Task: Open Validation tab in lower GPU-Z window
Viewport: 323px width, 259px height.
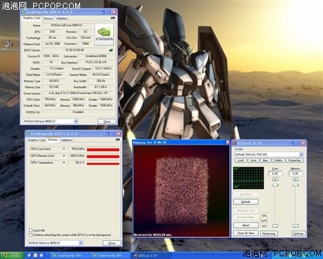Action: point(66,140)
